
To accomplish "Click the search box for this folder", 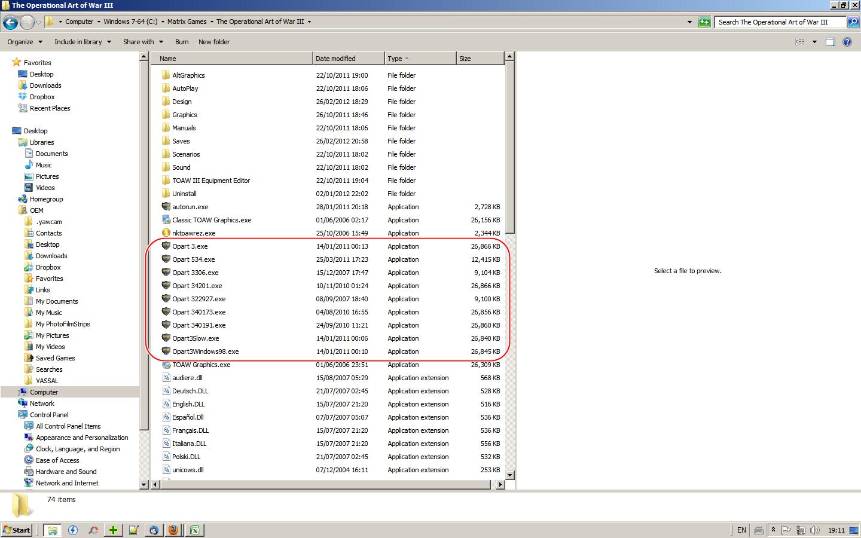I will [x=781, y=22].
